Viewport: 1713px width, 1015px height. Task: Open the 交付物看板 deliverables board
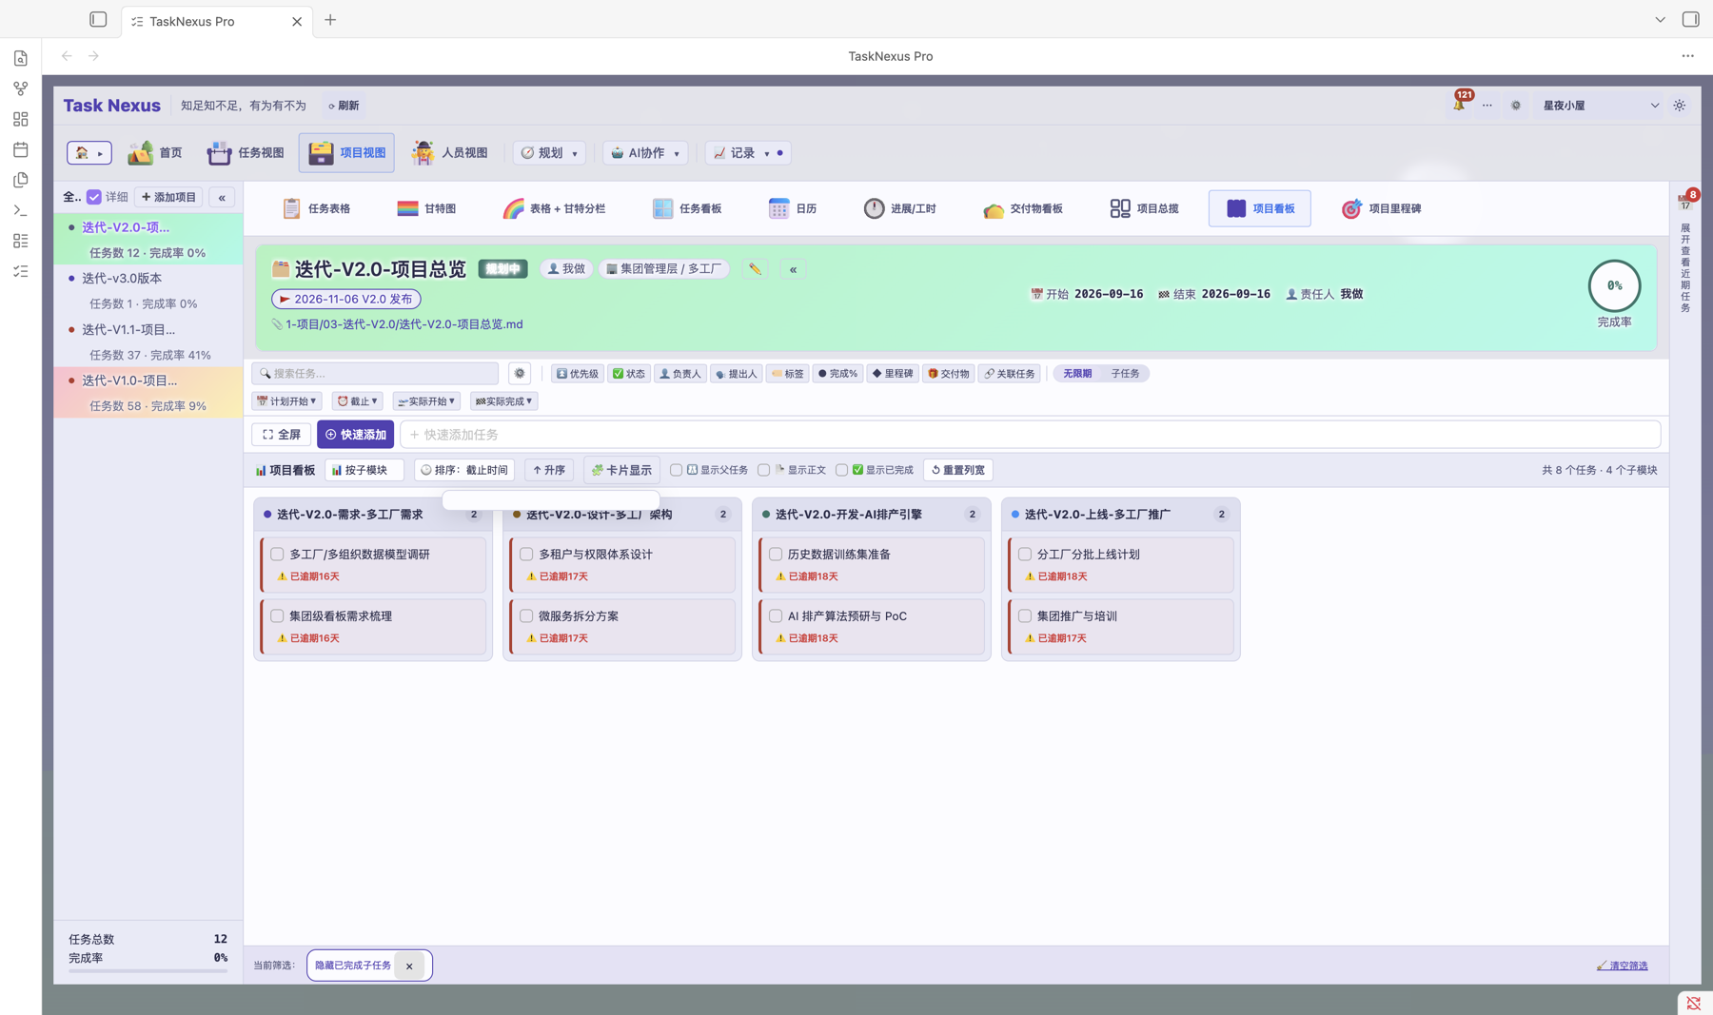coord(1023,208)
